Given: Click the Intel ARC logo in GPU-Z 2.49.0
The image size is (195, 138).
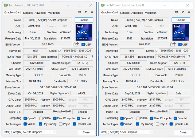Looking at the screenshot, I should pyautogui.click(x=181, y=32).
